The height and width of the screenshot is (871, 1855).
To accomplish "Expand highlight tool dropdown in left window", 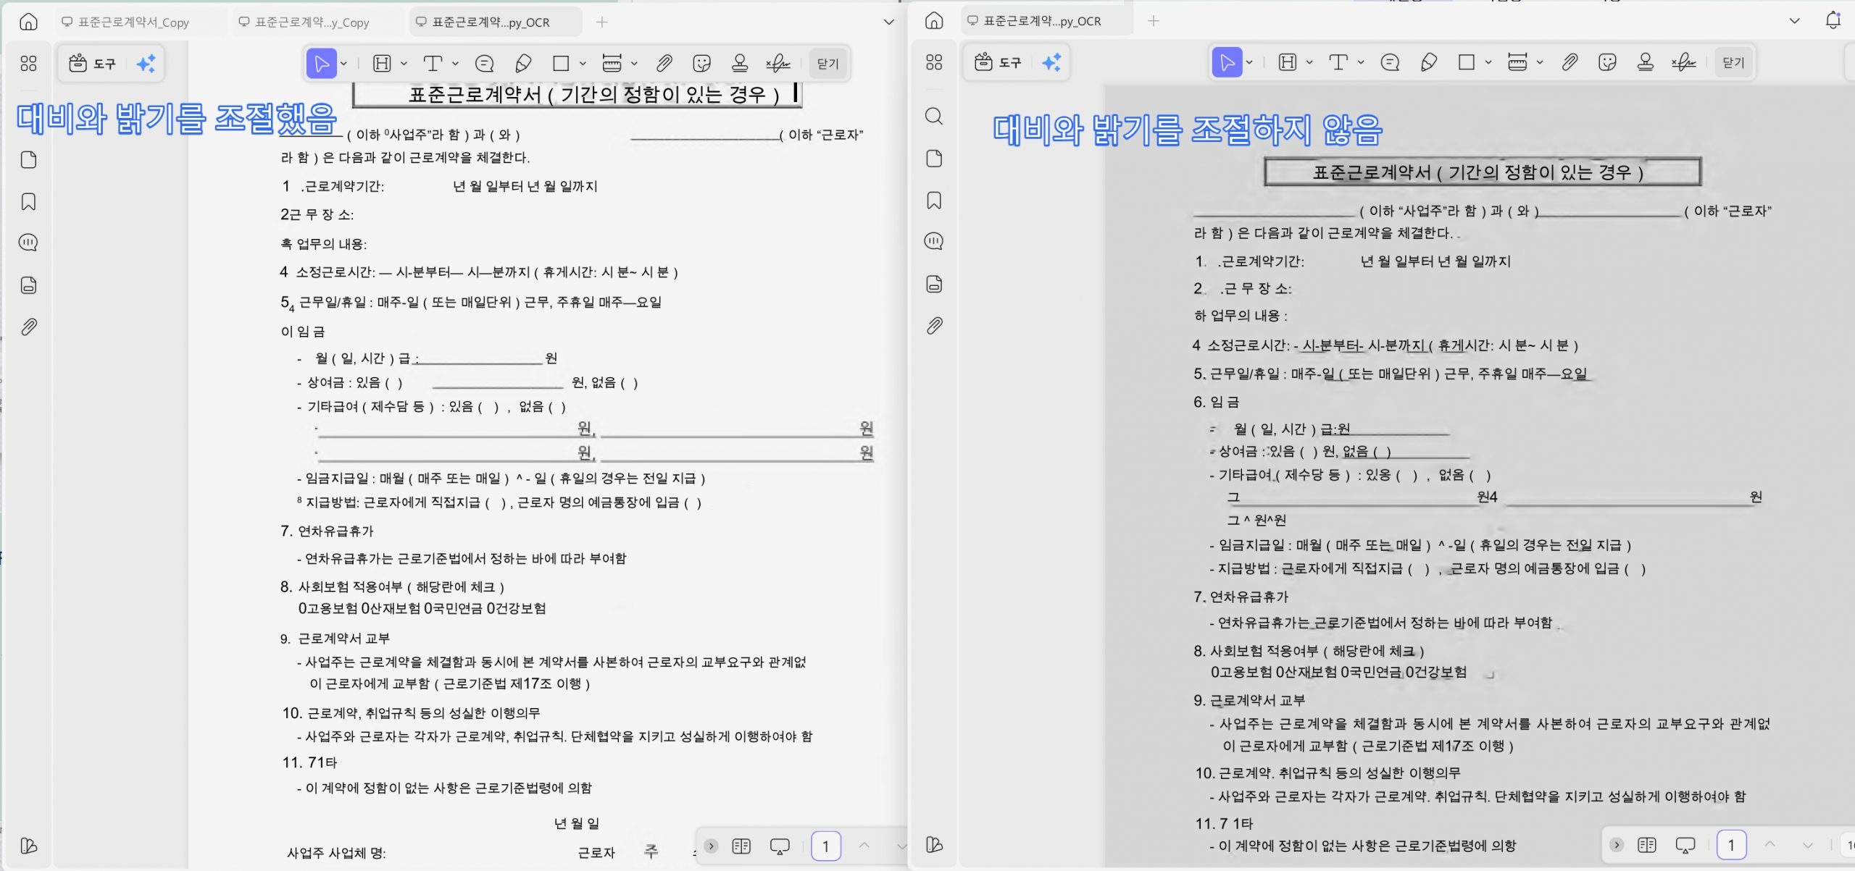I will click(404, 64).
